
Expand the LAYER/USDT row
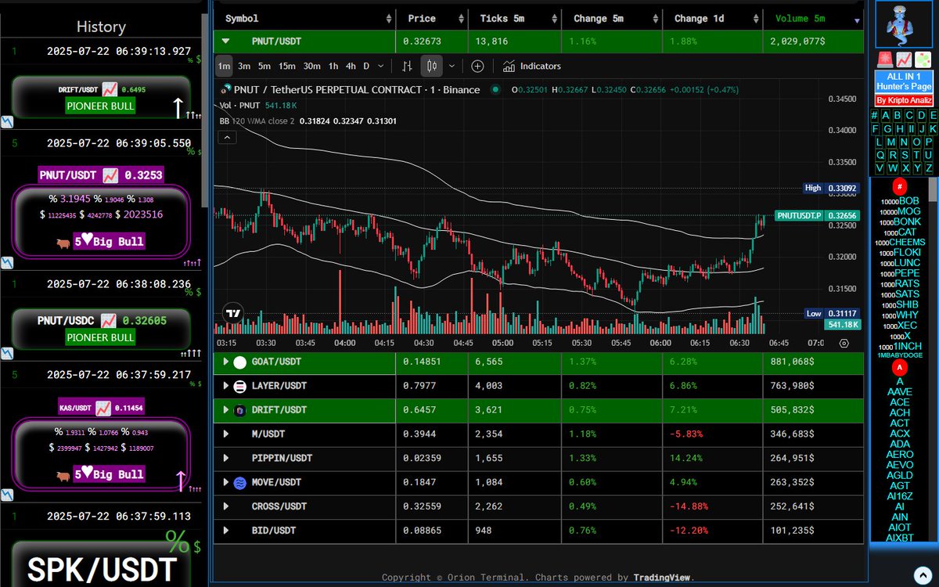click(226, 386)
